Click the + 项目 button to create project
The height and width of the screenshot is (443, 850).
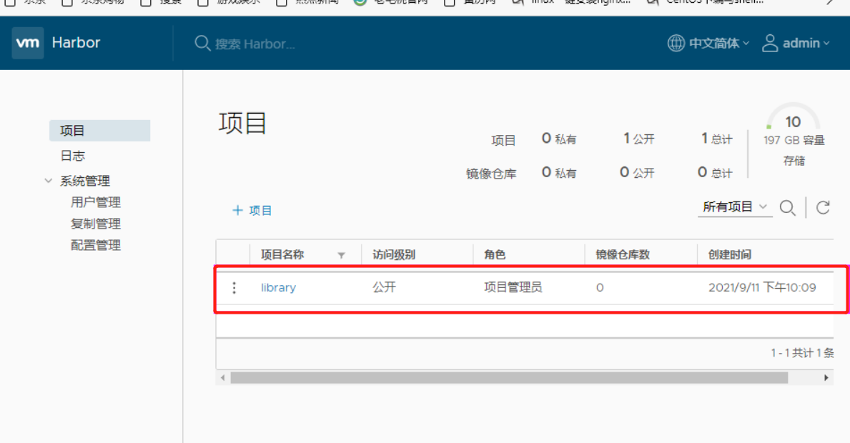[x=252, y=210]
